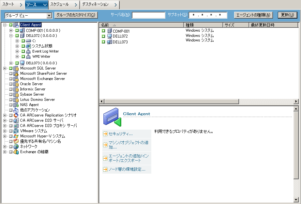Click the VMware システム icon
Screen dimensions: 301x204
(16, 131)
